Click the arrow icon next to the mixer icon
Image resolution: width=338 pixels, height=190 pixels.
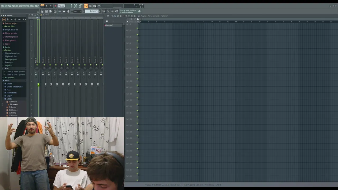[64, 11]
